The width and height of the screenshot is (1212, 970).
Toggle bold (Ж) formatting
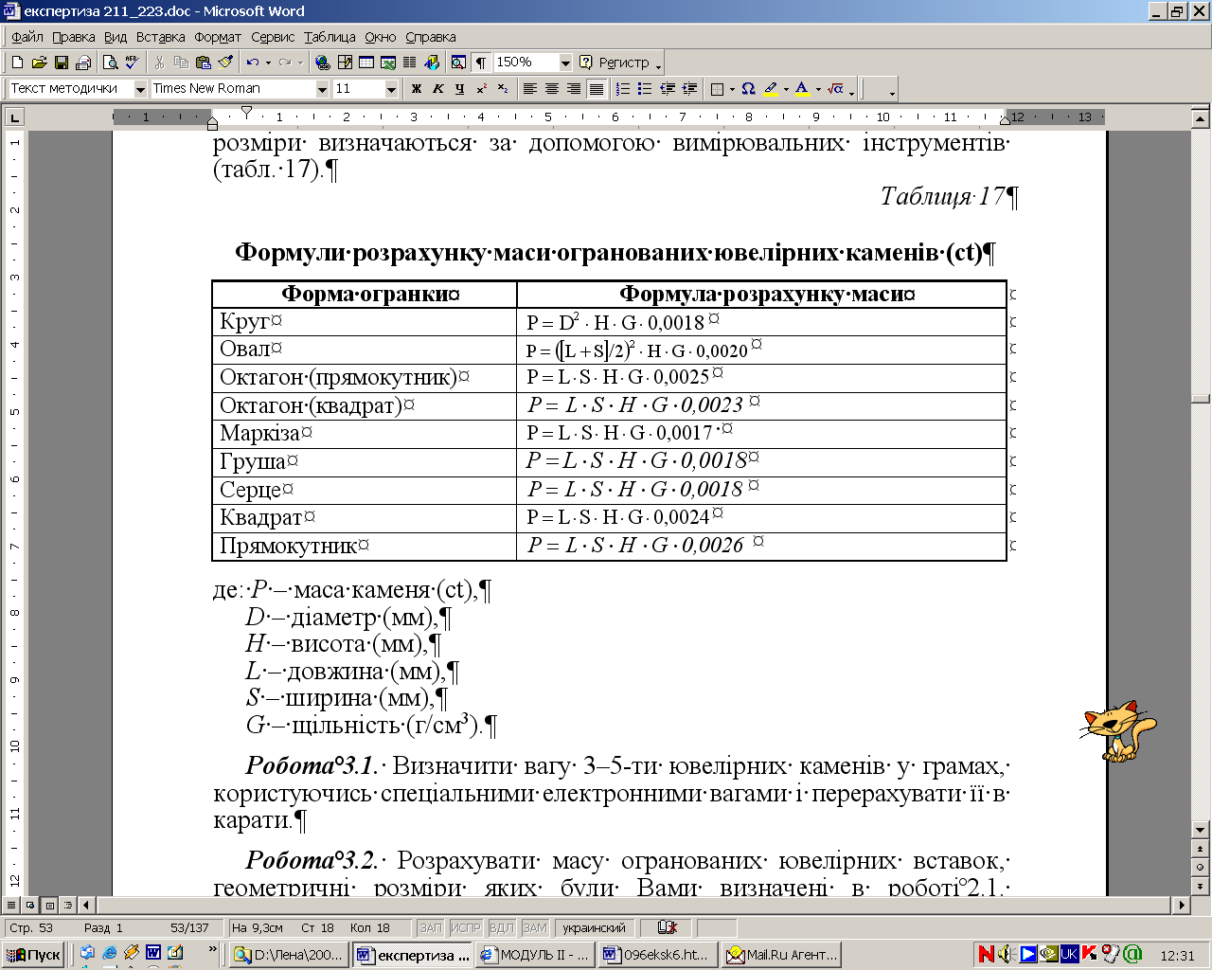pos(416,88)
